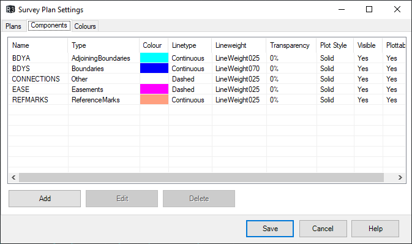Switch to the Plans tab

(13, 26)
